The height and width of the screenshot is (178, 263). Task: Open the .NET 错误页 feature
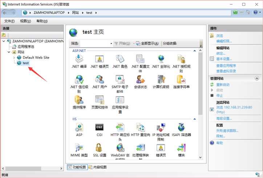pos(100,61)
